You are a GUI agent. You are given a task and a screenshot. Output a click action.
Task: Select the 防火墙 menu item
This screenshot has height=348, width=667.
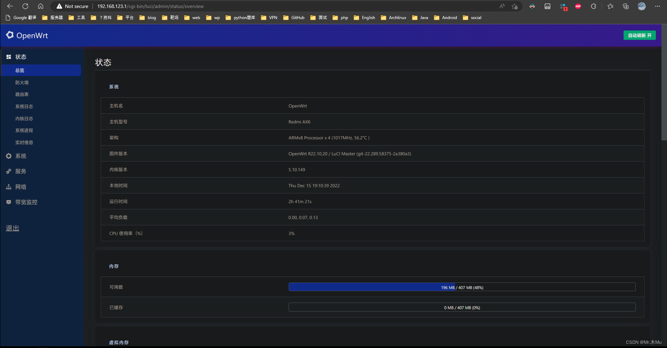tap(22, 82)
